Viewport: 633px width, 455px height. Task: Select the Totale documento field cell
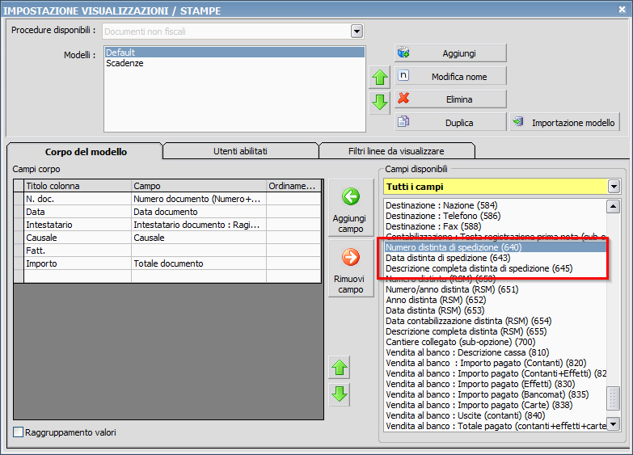point(199,263)
